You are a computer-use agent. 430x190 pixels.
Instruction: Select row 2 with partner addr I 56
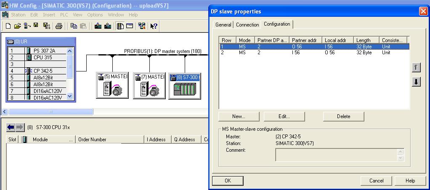[314, 53]
